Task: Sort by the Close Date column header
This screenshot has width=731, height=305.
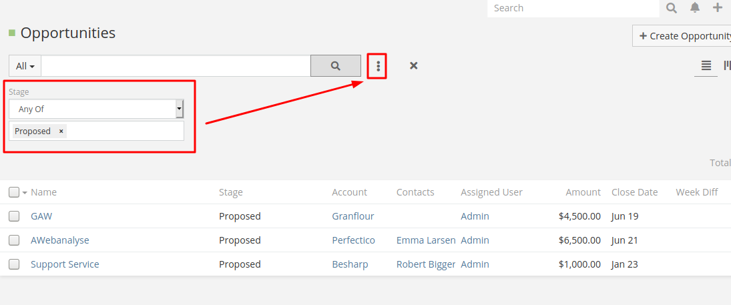Action: point(634,192)
